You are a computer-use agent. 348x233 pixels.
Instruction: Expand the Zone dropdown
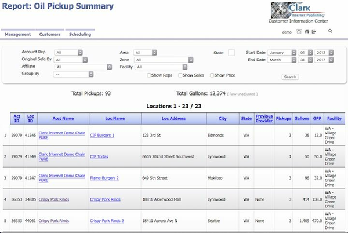[164, 60]
